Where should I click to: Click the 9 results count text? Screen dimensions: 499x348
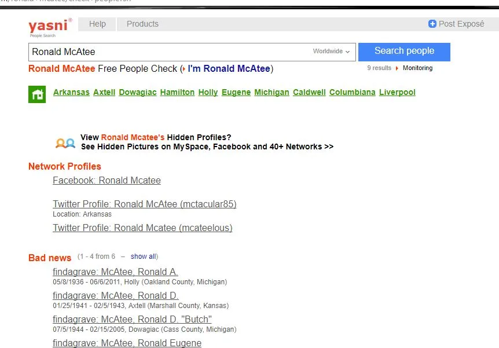pyautogui.click(x=379, y=68)
